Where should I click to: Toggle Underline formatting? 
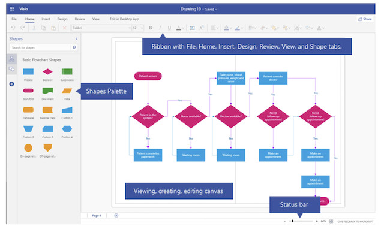169,28
